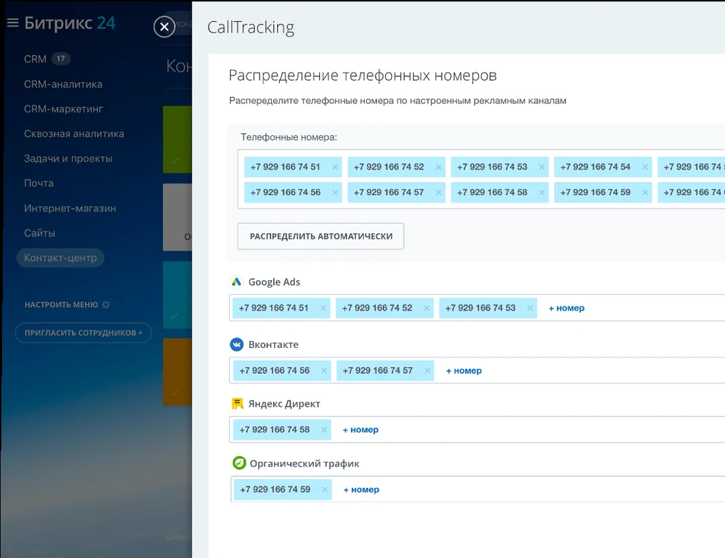Open Почта from left menu
The image size is (725, 558).
pyautogui.click(x=39, y=184)
